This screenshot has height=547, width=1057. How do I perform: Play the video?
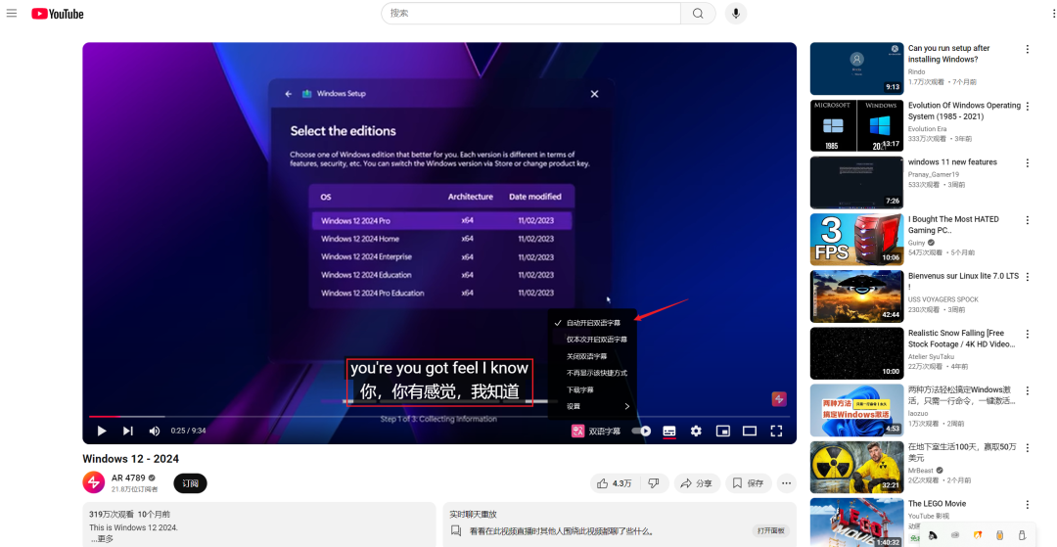[x=102, y=431]
